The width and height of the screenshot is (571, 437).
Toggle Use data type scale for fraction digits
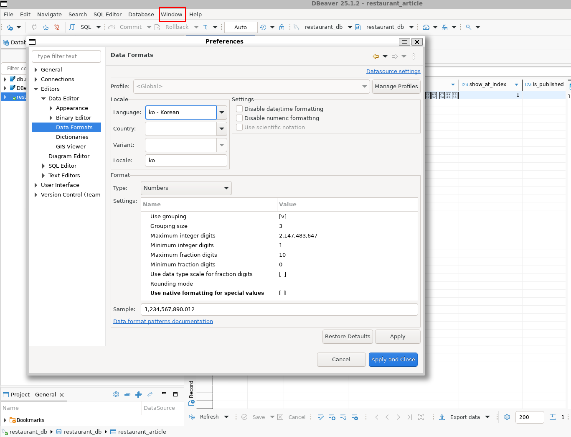pyautogui.click(x=283, y=274)
